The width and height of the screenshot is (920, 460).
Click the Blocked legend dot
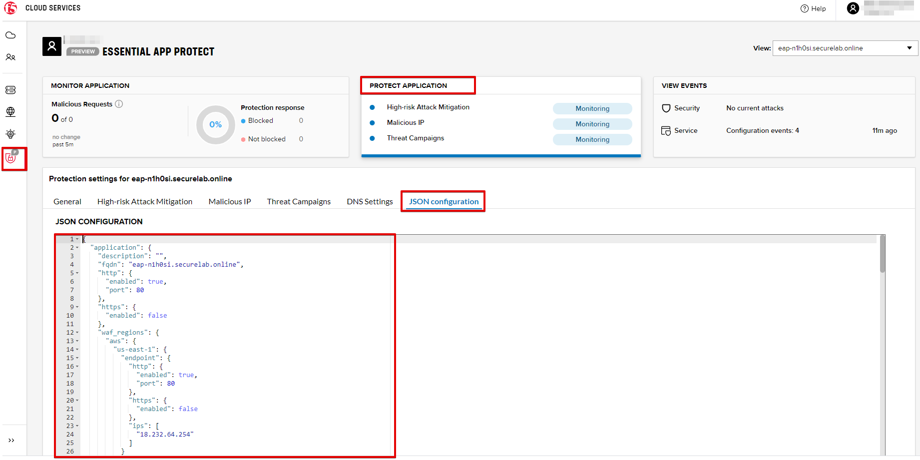[x=243, y=121]
